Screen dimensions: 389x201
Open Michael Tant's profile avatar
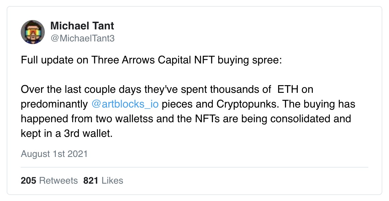point(33,32)
